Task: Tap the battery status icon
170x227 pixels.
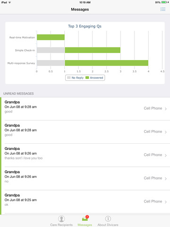Action: (x=164, y=2)
